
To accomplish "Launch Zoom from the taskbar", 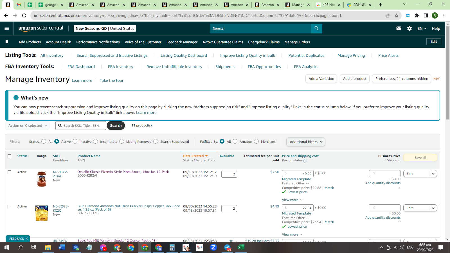I will [213, 247].
